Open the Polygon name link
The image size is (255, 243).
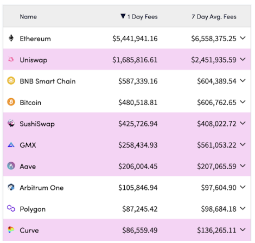click(33, 209)
